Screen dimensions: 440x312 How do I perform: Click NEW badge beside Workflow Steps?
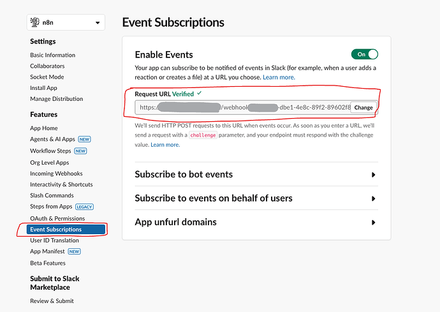coord(80,151)
